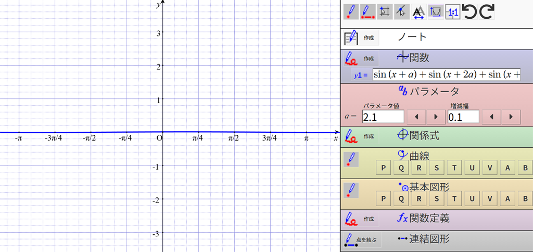Click the axis range crop tool
This screenshot has width=533, height=252.
click(385, 11)
